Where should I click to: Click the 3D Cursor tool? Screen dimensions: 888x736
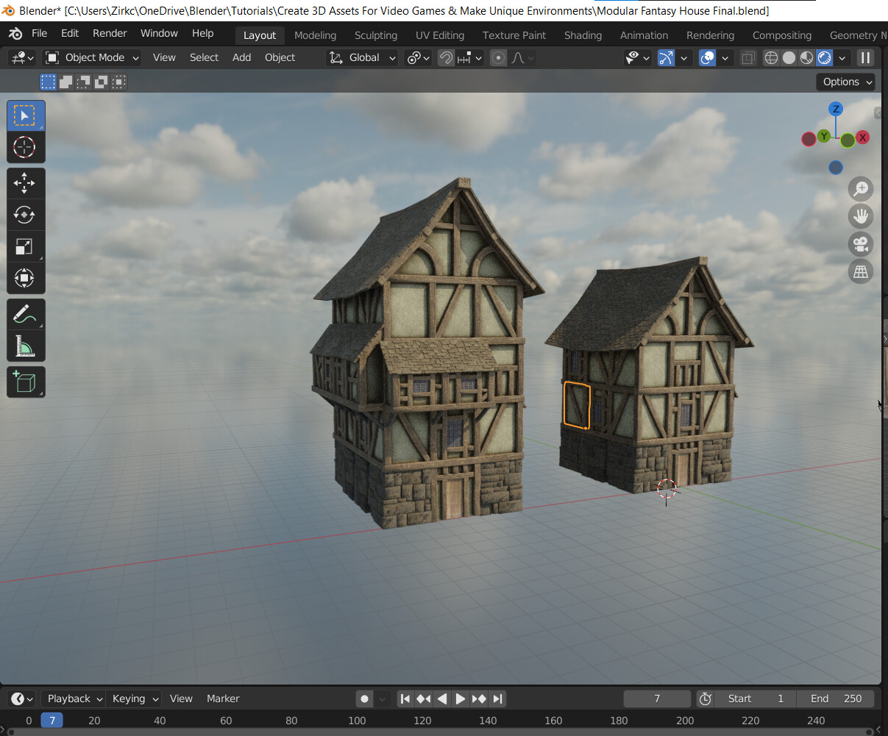[x=25, y=148]
